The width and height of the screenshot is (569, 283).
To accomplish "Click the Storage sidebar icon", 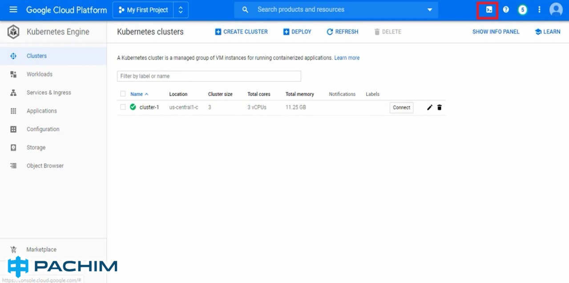I will (13, 147).
